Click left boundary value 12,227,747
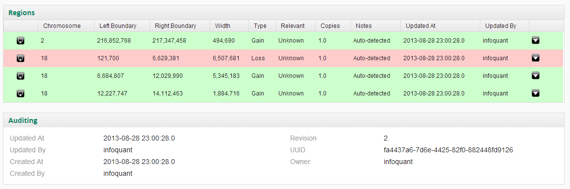This screenshot has height=189, width=570. click(112, 94)
